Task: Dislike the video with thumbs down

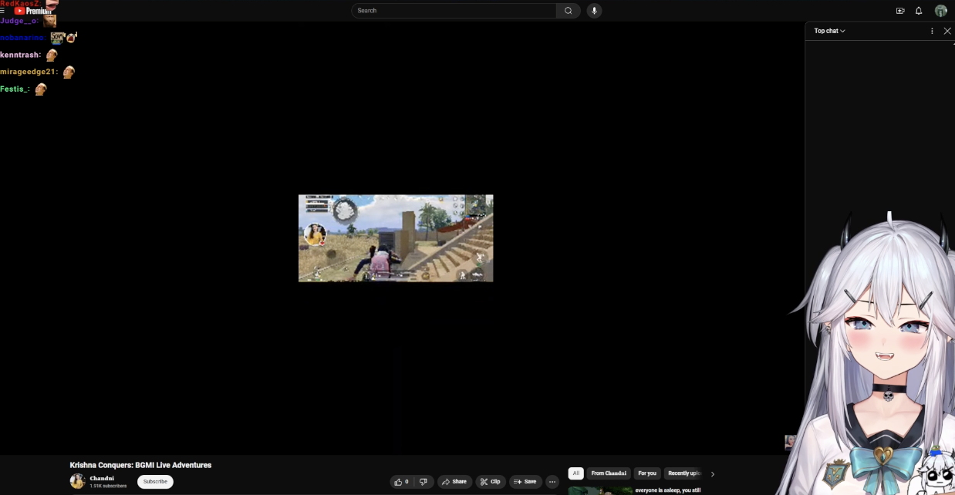Action: point(424,482)
